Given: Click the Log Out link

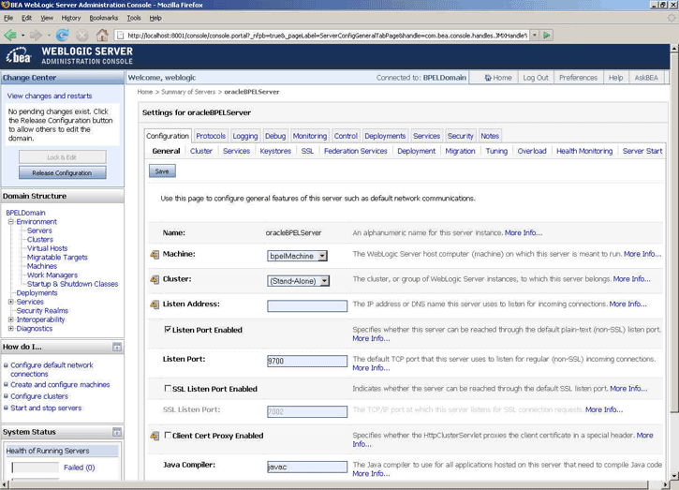Looking at the screenshot, I should tap(535, 78).
